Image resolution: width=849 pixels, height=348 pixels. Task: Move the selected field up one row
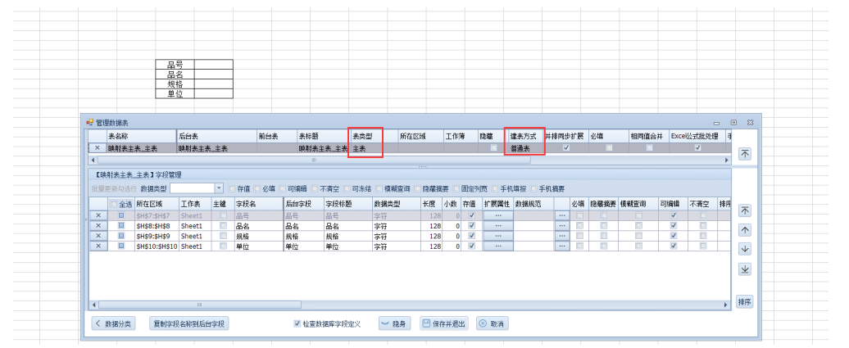[x=744, y=229]
